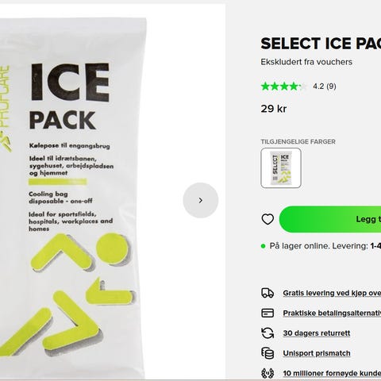
Task: Click the heart wishlist icon
Action: 267,219
